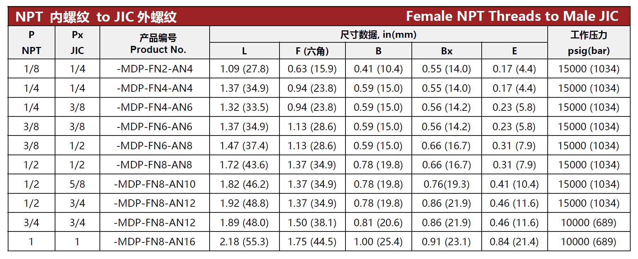Select the -MDP-FN8-AN10 product number
638x259 pixels.
155,184
